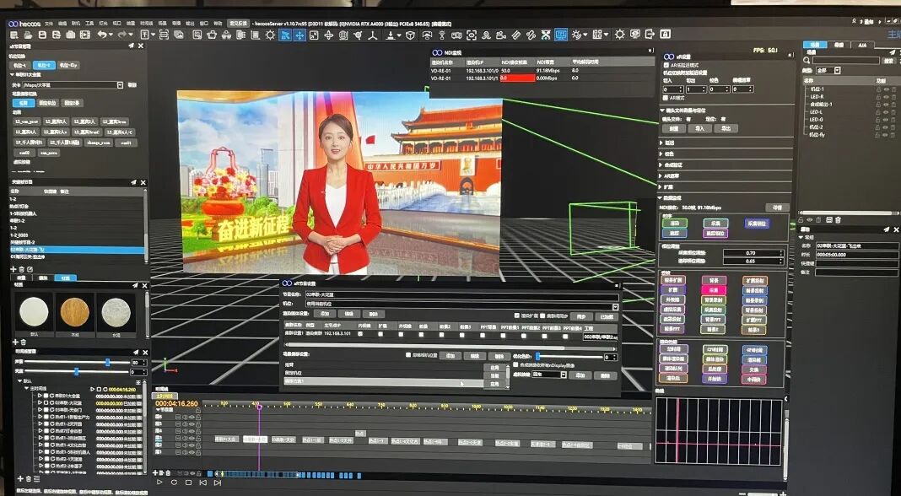Screen dimensions: 901x496
Task: Open the /Maps path dropdown
Action: (121, 85)
